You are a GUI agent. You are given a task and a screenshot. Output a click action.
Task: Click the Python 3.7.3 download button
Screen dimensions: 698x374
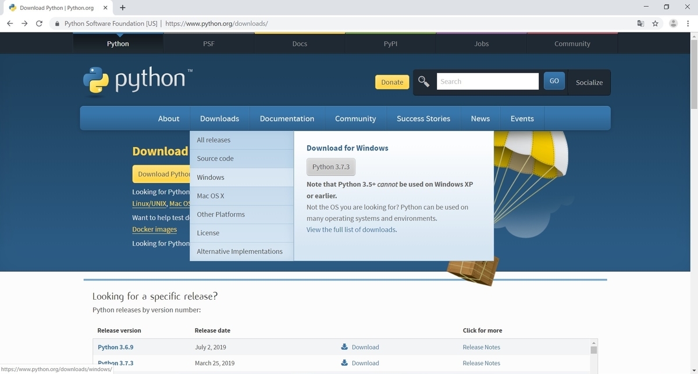point(331,167)
